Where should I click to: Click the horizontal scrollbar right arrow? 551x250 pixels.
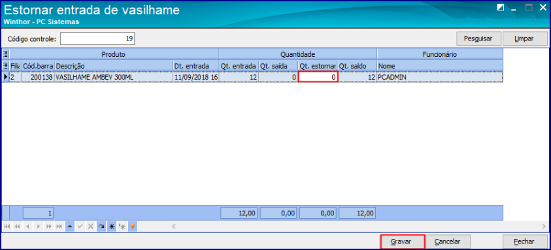(x=544, y=227)
